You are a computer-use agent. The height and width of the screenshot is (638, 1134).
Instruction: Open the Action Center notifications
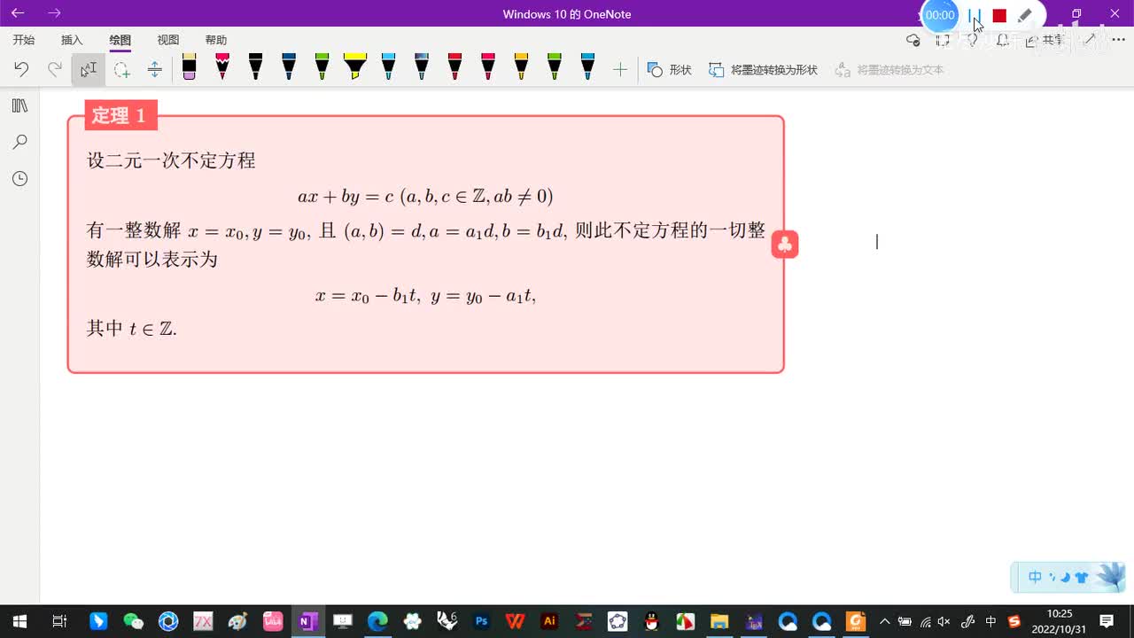tap(1107, 621)
